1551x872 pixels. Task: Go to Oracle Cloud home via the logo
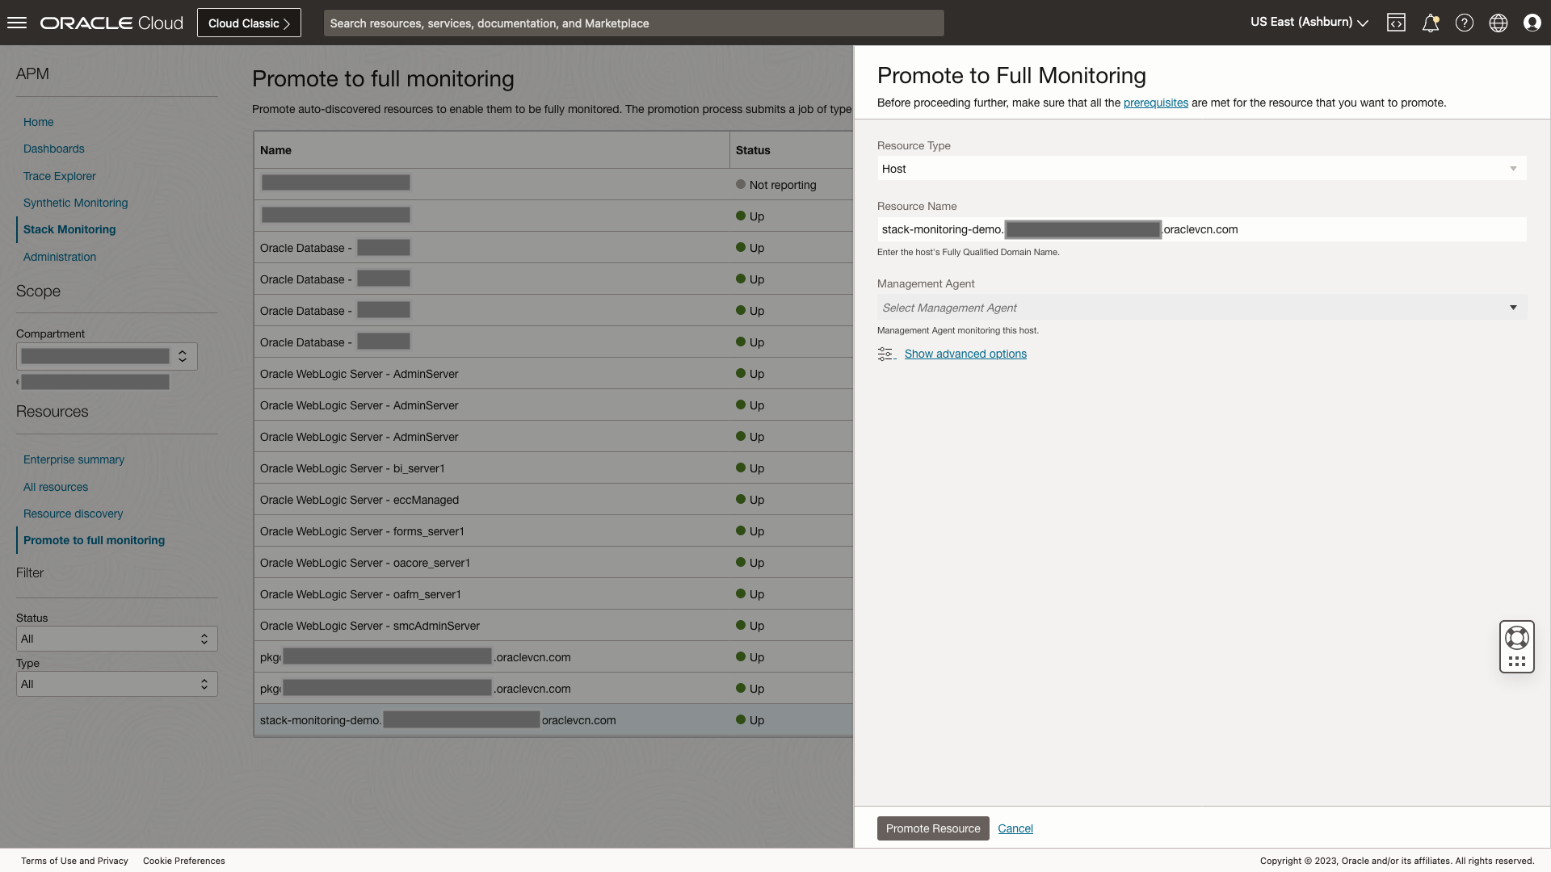click(x=111, y=22)
